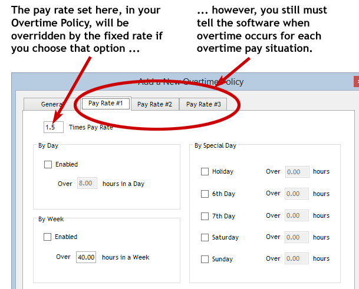
Task: Select the Pay Rate #1 tab
Action: 106,104
